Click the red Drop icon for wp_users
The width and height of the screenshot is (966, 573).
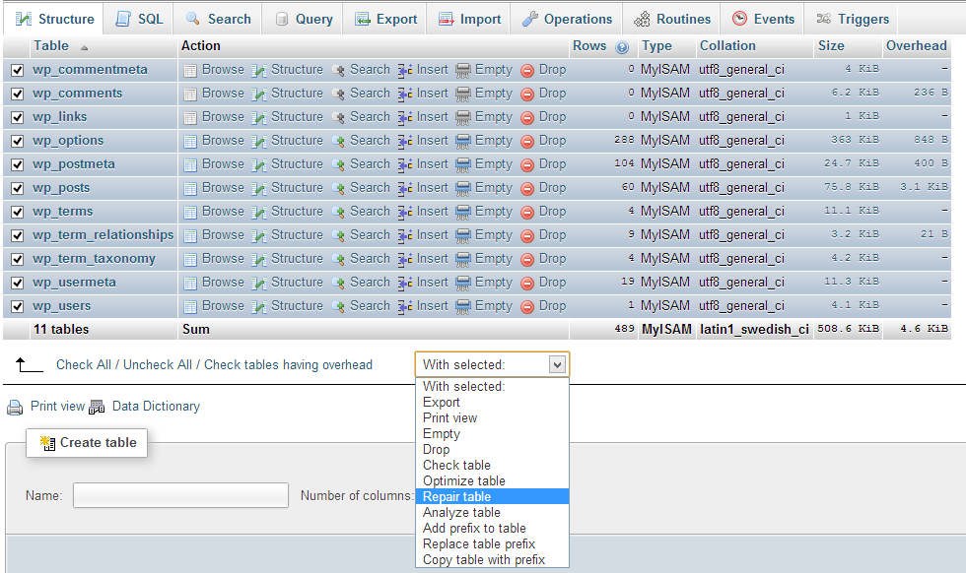point(527,306)
